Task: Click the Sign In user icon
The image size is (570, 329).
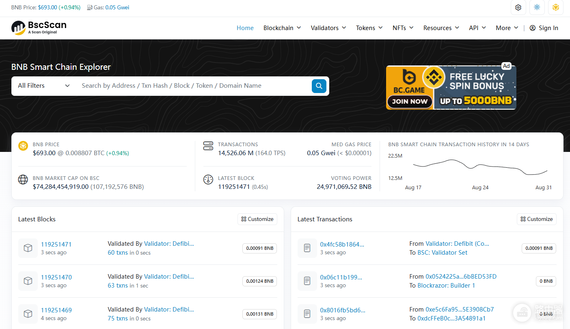Action: pos(533,28)
